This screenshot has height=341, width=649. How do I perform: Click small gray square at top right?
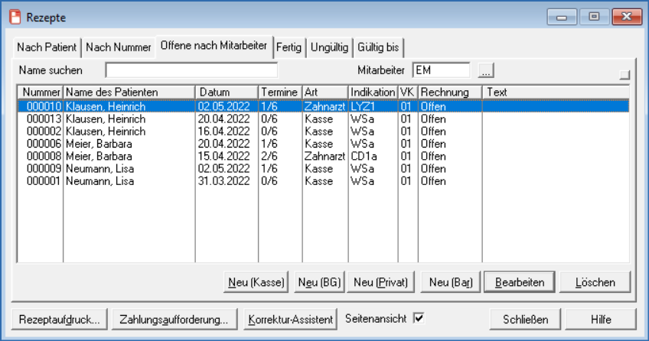[625, 75]
